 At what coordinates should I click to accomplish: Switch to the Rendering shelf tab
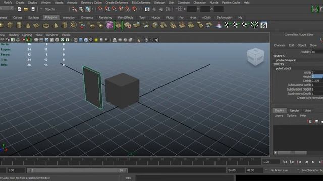[x=105, y=18]
